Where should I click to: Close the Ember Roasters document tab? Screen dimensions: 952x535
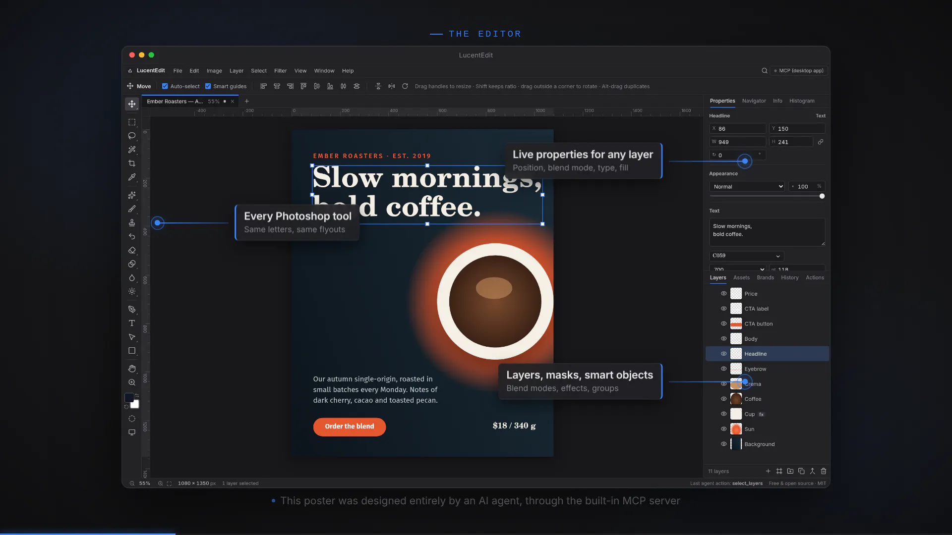point(233,102)
